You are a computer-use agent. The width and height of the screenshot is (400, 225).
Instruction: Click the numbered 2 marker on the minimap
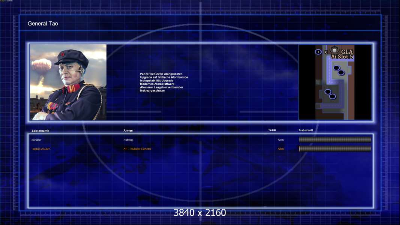318,52
